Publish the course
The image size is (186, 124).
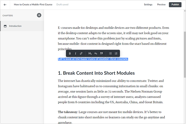click(x=175, y=5)
